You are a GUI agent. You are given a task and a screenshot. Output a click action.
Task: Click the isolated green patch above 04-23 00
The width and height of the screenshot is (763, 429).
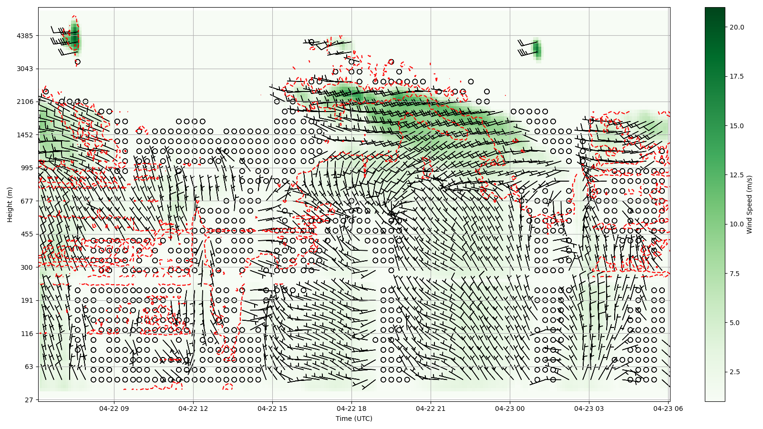537,49
